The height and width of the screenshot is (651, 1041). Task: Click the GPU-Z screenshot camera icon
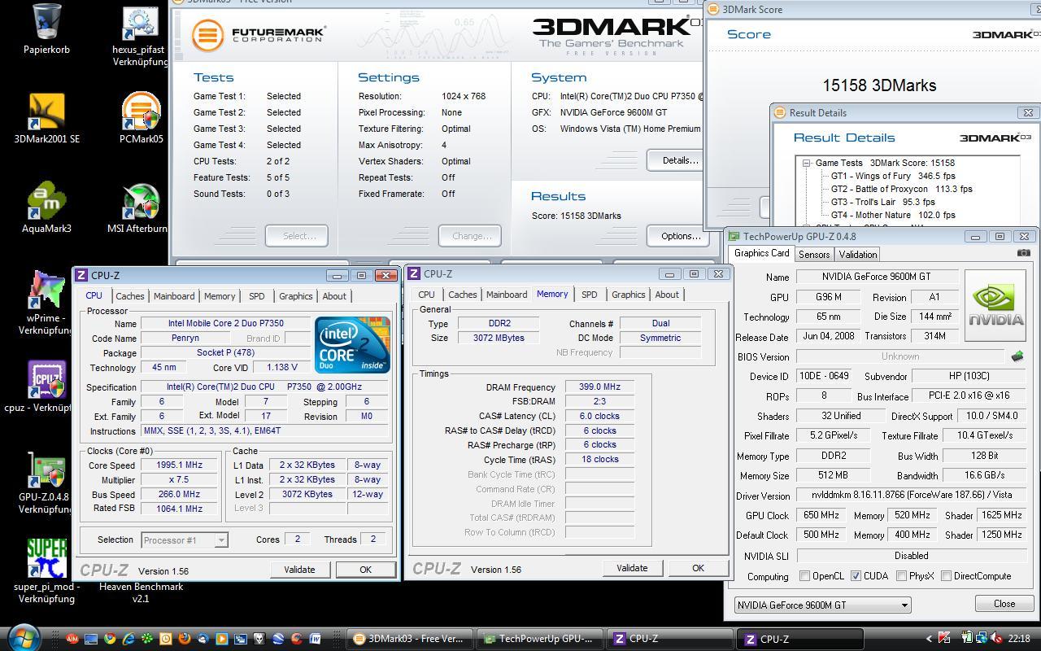point(1024,253)
